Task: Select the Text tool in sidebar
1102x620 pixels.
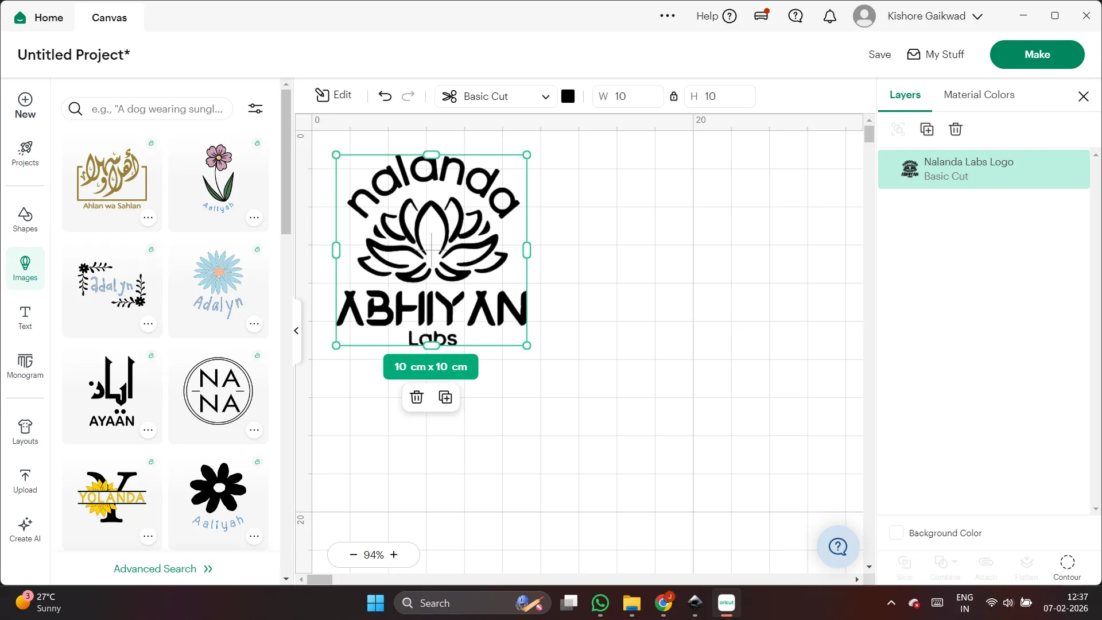Action: coord(25,317)
